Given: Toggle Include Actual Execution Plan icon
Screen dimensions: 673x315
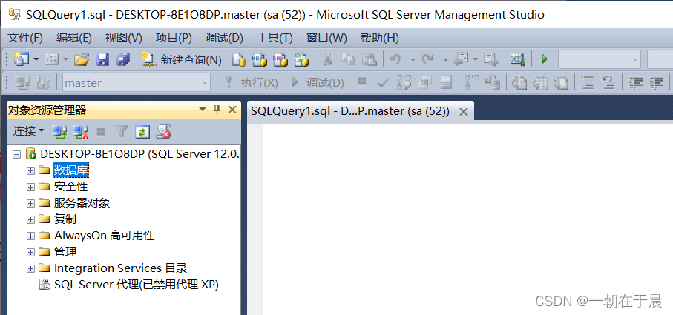Looking at the screenshot, I should (472, 82).
